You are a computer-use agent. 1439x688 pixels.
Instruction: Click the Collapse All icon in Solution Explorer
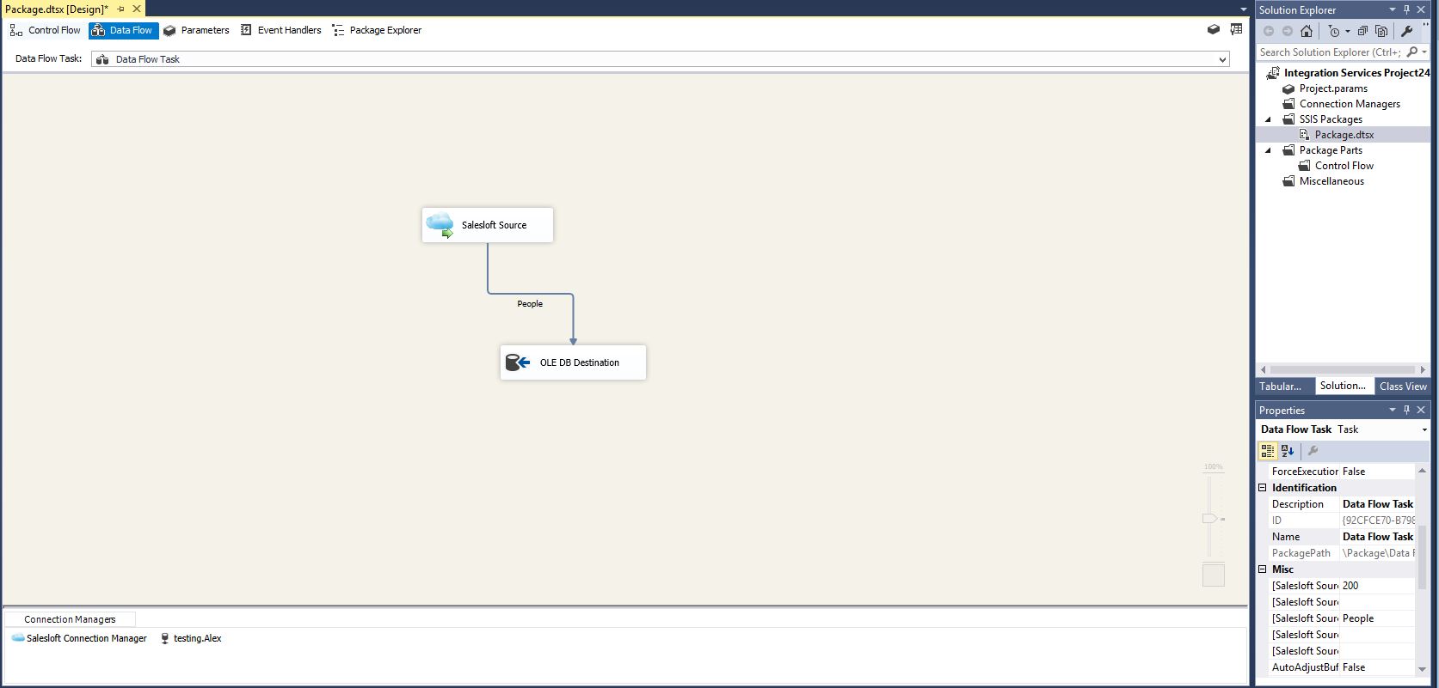click(1362, 31)
